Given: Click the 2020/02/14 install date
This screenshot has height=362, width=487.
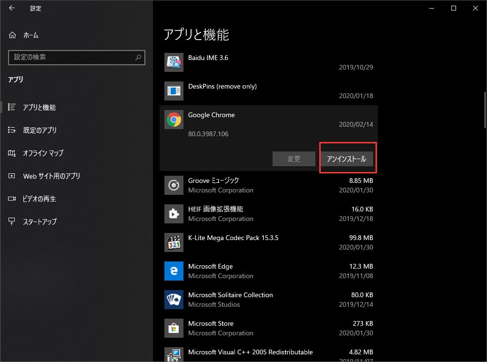Looking at the screenshot, I should tap(356, 124).
